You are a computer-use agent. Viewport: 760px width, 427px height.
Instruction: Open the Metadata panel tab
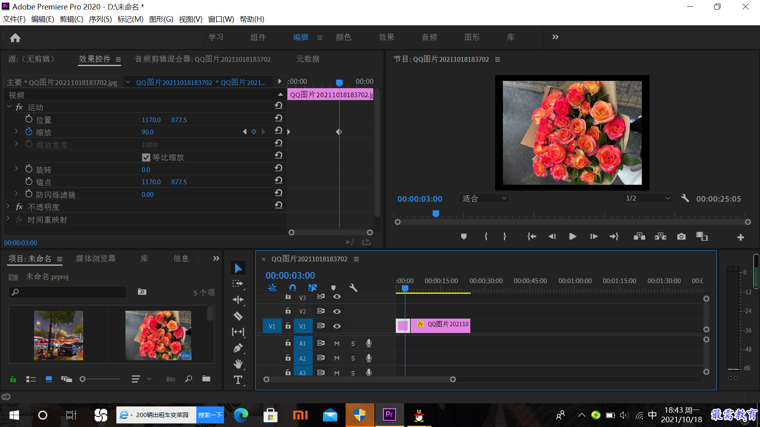tap(308, 59)
